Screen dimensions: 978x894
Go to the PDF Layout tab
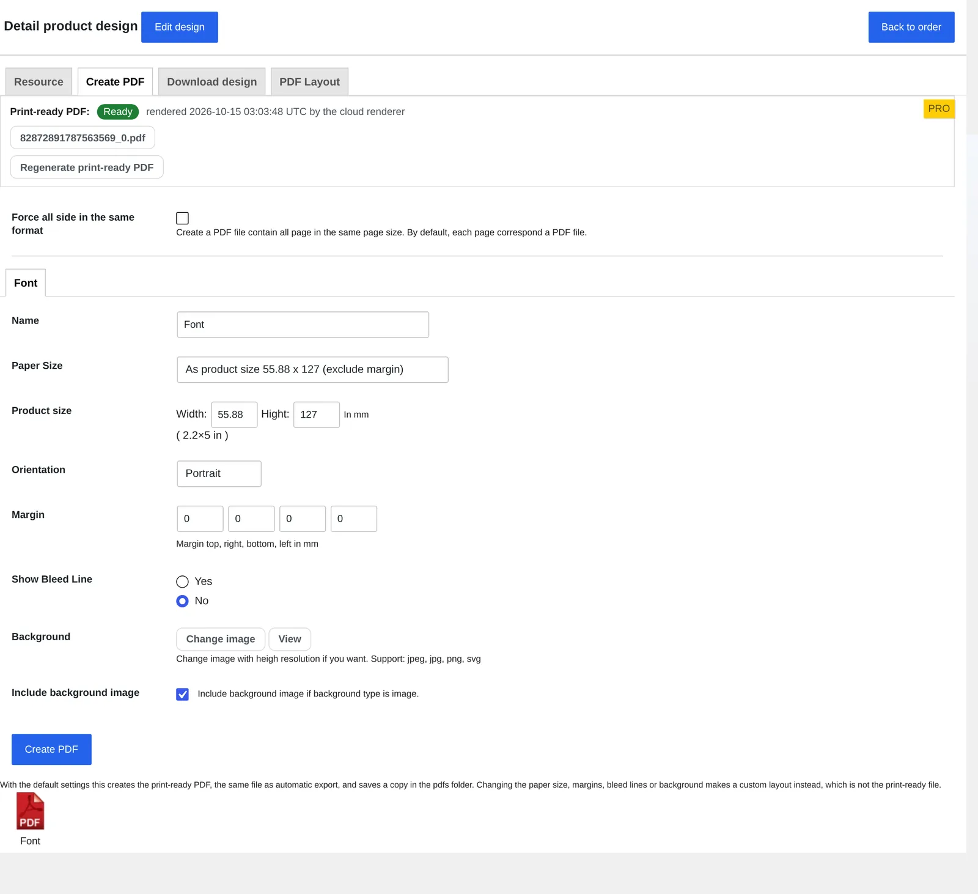click(309, 82)
